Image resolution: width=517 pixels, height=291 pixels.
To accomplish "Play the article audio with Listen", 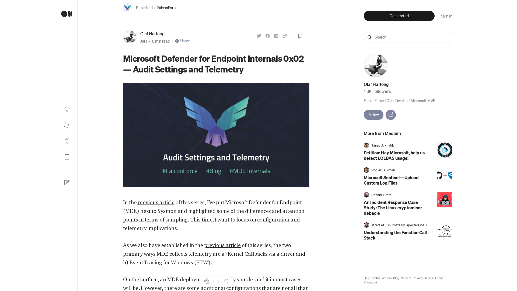I will (183, 41).
